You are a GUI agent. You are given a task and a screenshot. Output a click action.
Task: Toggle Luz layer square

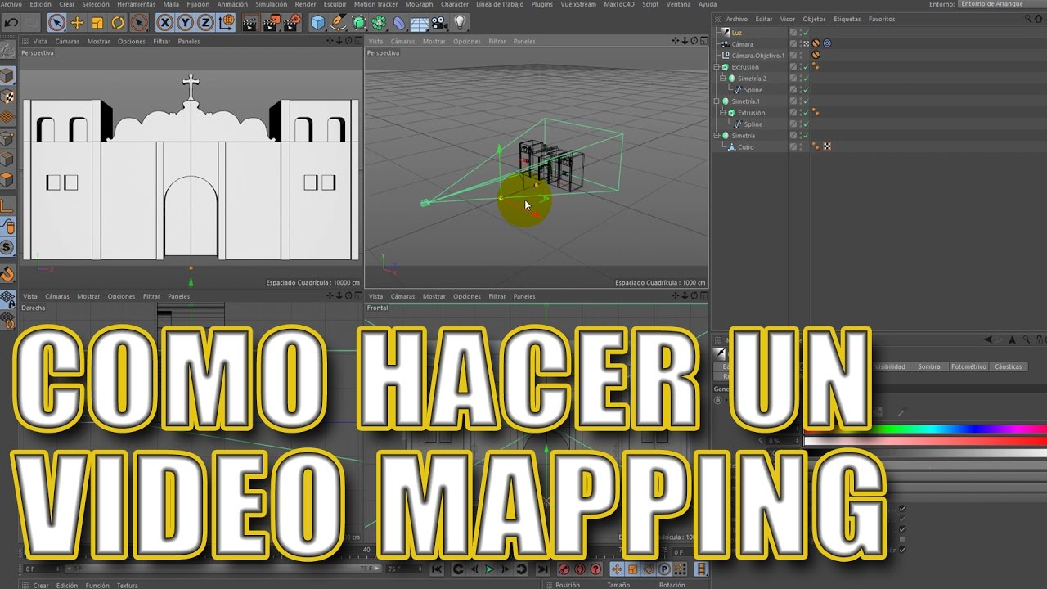793,33
